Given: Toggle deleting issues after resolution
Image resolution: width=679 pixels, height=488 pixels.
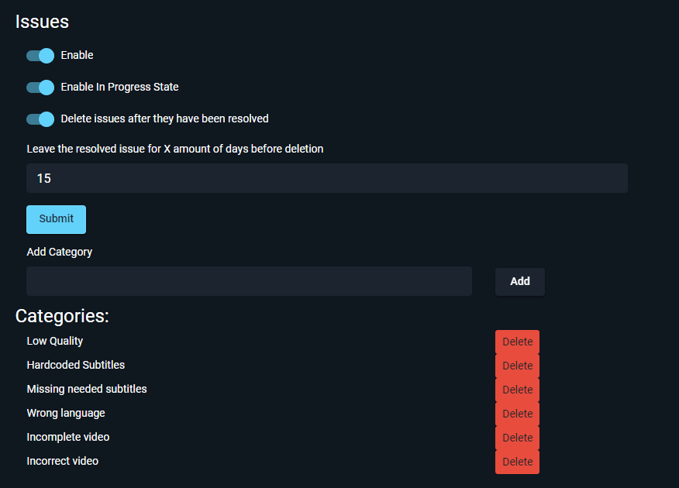Looking at the screenshot, I should (x=40, y=119).
